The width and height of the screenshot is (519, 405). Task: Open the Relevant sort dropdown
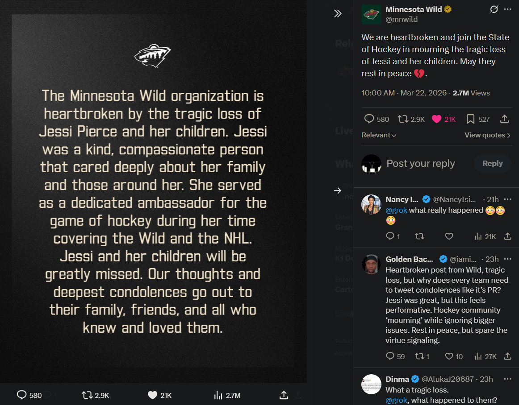pos(379,135)
